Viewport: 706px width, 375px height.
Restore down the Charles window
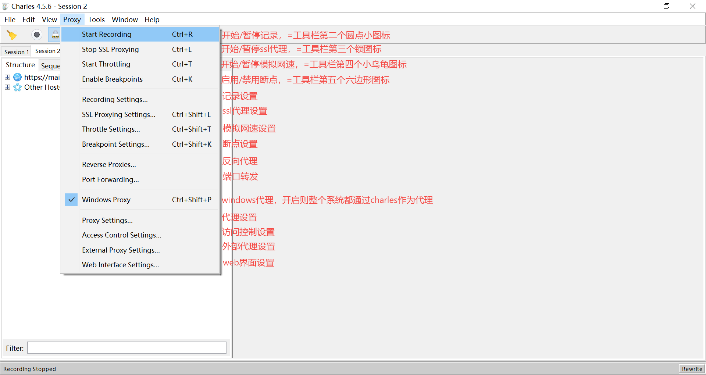[666, 6]
